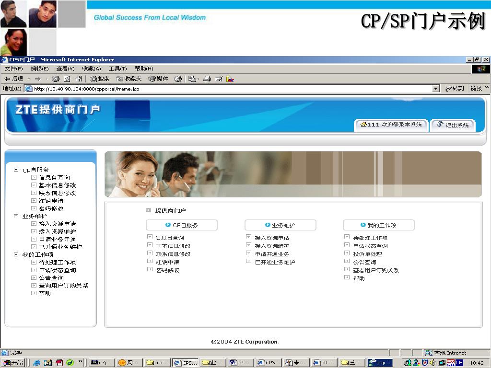Click the 111 欢迎登录本系统 tab
This screenshot has width=491, height=368.
pyautogui.click(x=391, y=125)
